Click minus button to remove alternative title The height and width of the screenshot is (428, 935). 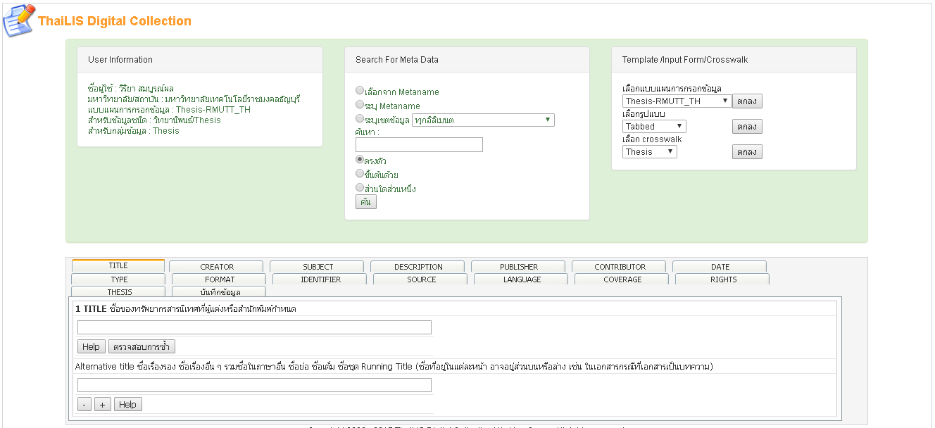[x=84, y=404]
